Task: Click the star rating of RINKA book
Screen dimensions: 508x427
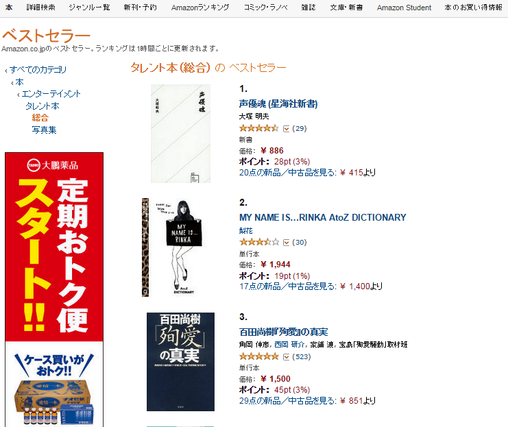Action: pos(258,242)
